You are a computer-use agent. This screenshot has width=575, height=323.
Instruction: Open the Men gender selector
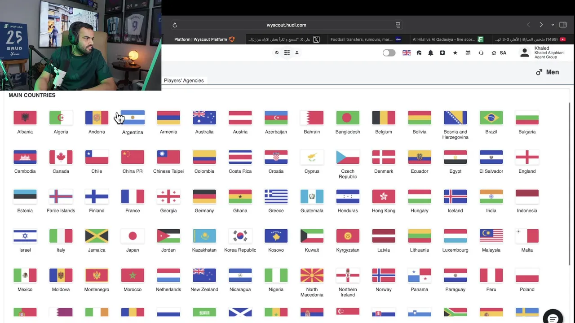pos(548,72)
